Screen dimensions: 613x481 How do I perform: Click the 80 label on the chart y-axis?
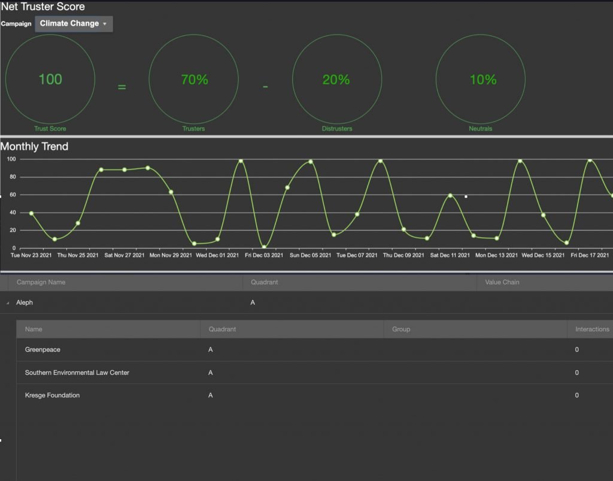click(13, 177)
